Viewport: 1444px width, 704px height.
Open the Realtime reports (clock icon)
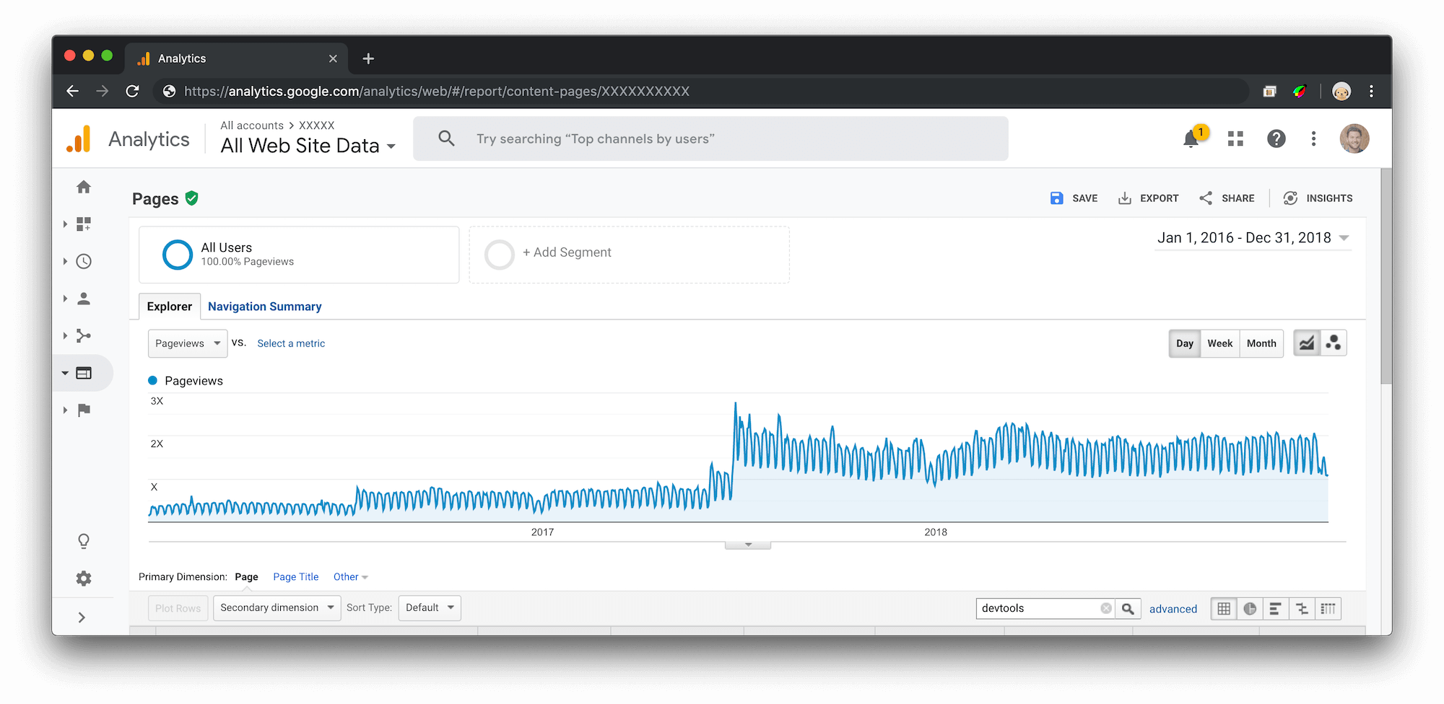coord(84,261)
